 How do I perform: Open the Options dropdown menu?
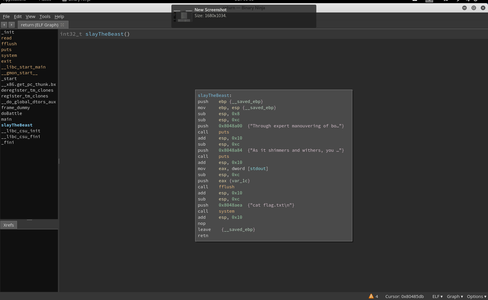pyautogui.click(x=476, y=296)
